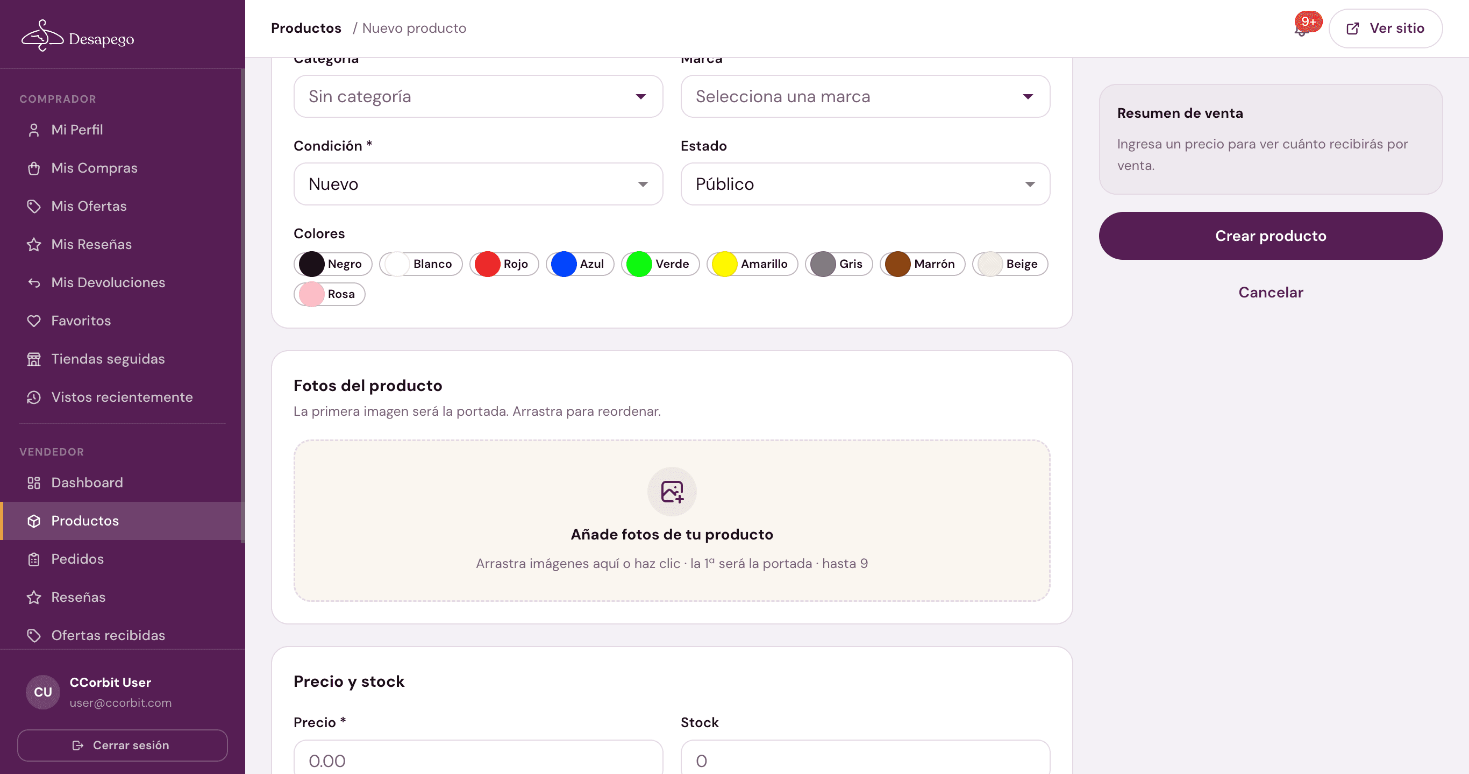Focus the Precio input field
Screen dimensions: 1469x774
[478, 757]
